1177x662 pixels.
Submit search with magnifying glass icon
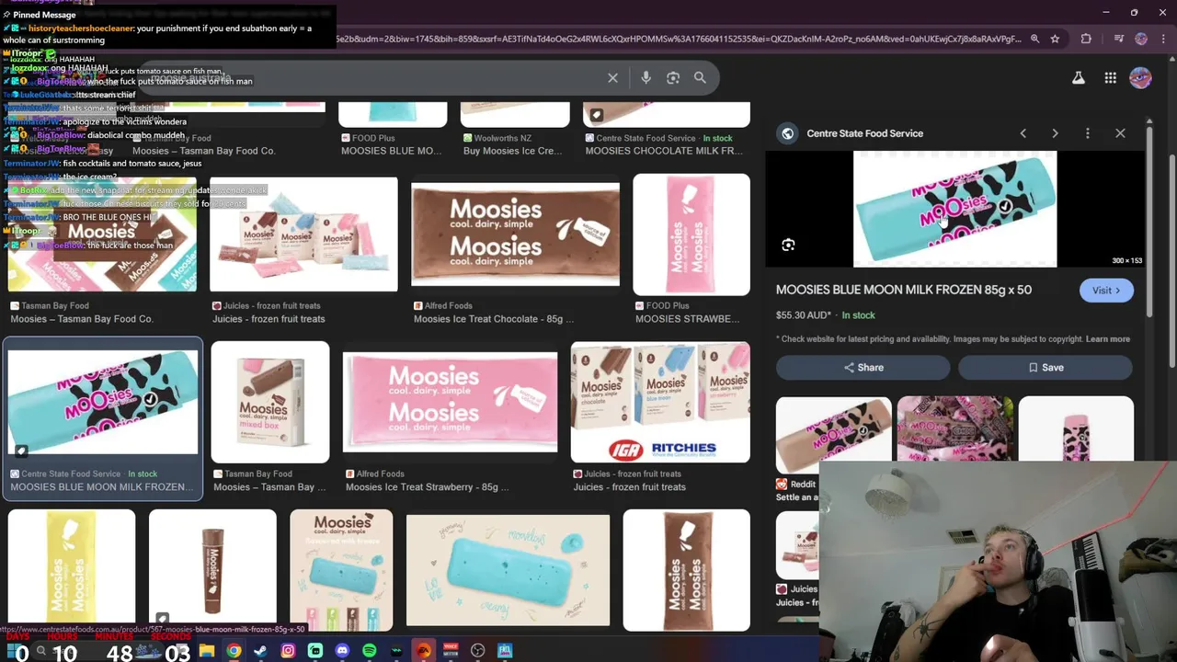click(x=700, y=78)
